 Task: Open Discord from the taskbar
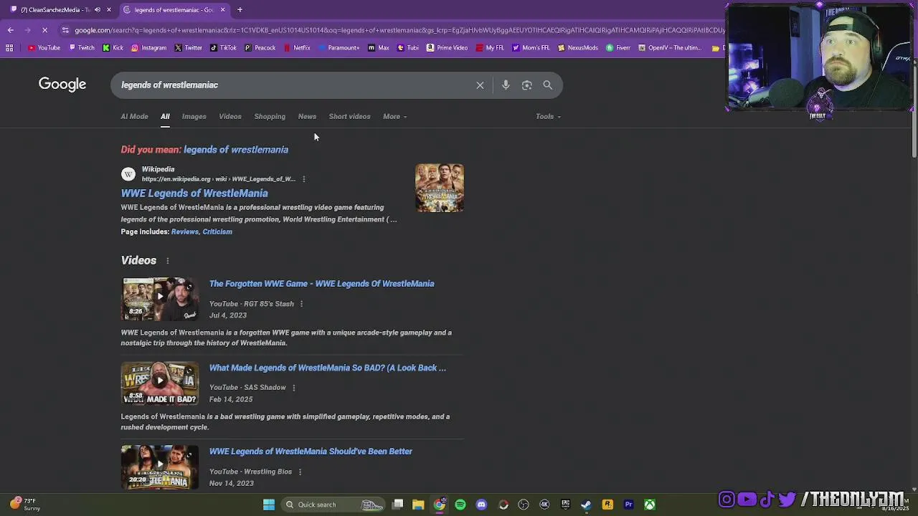[481, 505]
